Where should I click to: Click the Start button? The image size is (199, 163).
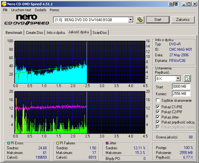(158, 20)
